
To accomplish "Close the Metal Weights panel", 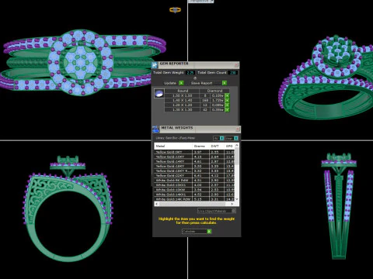I will [x=238, y=129].
